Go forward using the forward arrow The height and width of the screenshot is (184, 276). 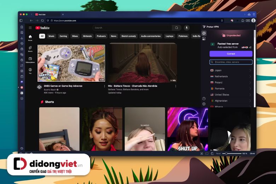point(37,21)
